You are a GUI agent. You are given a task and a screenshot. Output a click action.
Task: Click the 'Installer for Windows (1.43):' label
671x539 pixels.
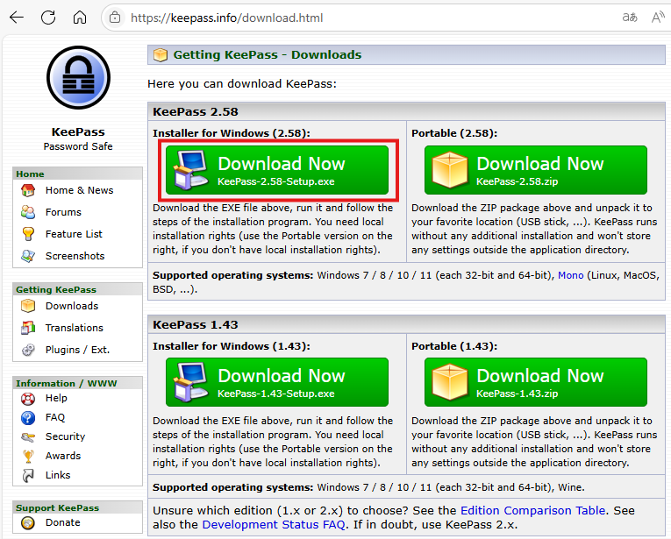[x=232, y=346]
